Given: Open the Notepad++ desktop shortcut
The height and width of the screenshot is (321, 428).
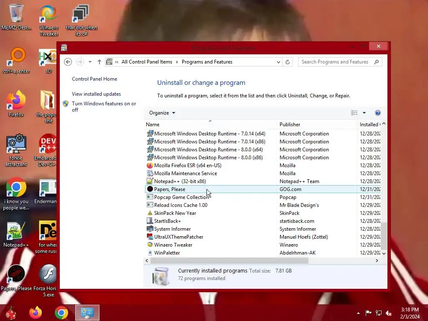Looking at the screenshot, I should point(16,234).
